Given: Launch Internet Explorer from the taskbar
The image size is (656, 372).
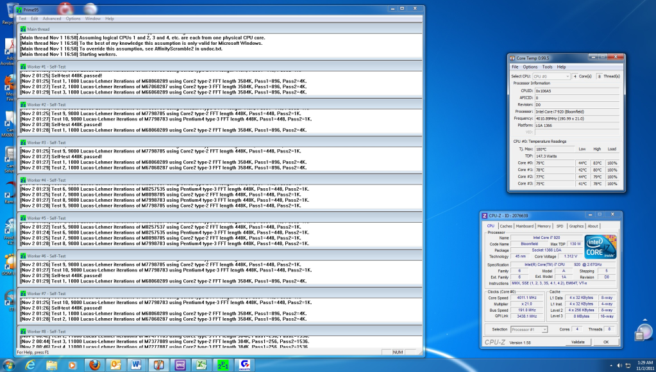Looking at the screenshot, I should 30,366.
